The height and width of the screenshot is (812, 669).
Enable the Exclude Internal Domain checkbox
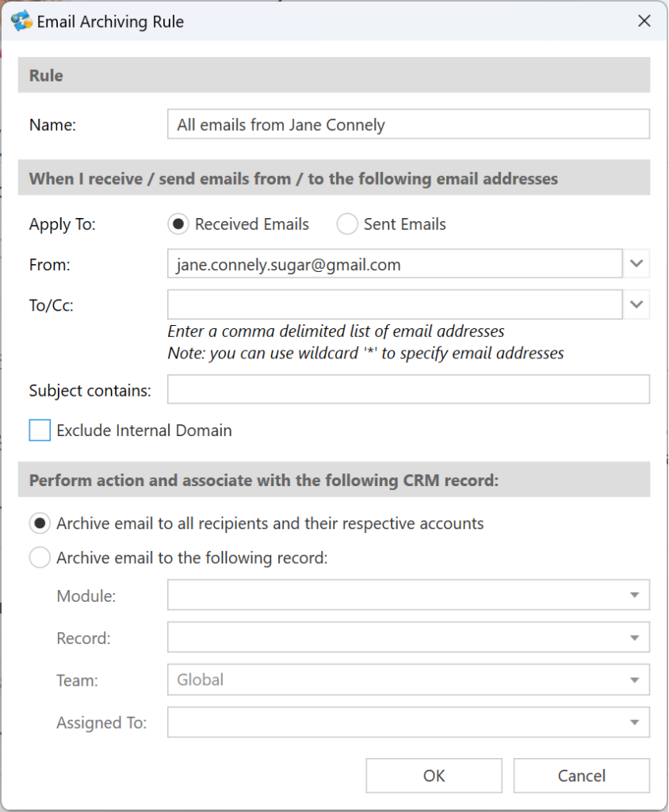click(40, 431)
